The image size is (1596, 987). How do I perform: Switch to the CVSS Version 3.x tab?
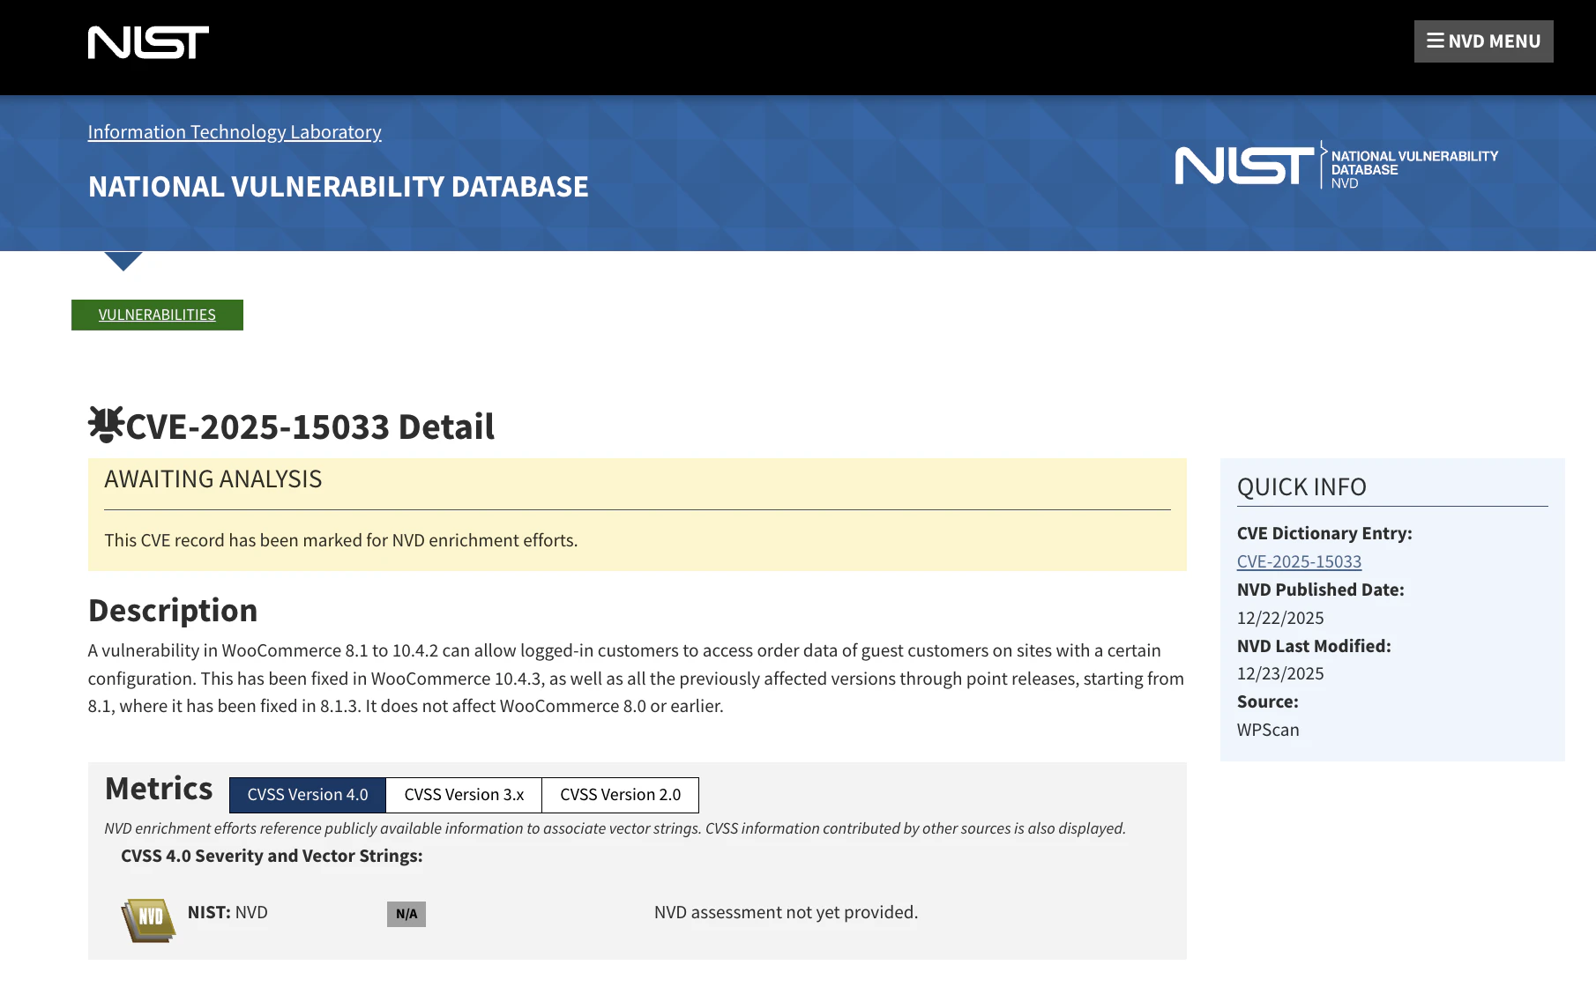tap(464, 795)
